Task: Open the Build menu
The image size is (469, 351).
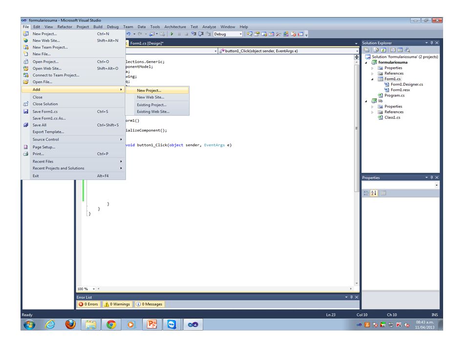Action: pyautogui.click(x=98, y=27)
